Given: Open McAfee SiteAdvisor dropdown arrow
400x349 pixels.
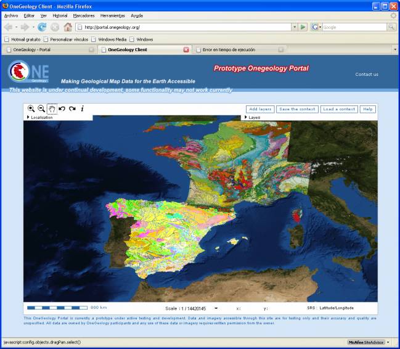Looking at the screenshot, I should [x=388, y=342].
